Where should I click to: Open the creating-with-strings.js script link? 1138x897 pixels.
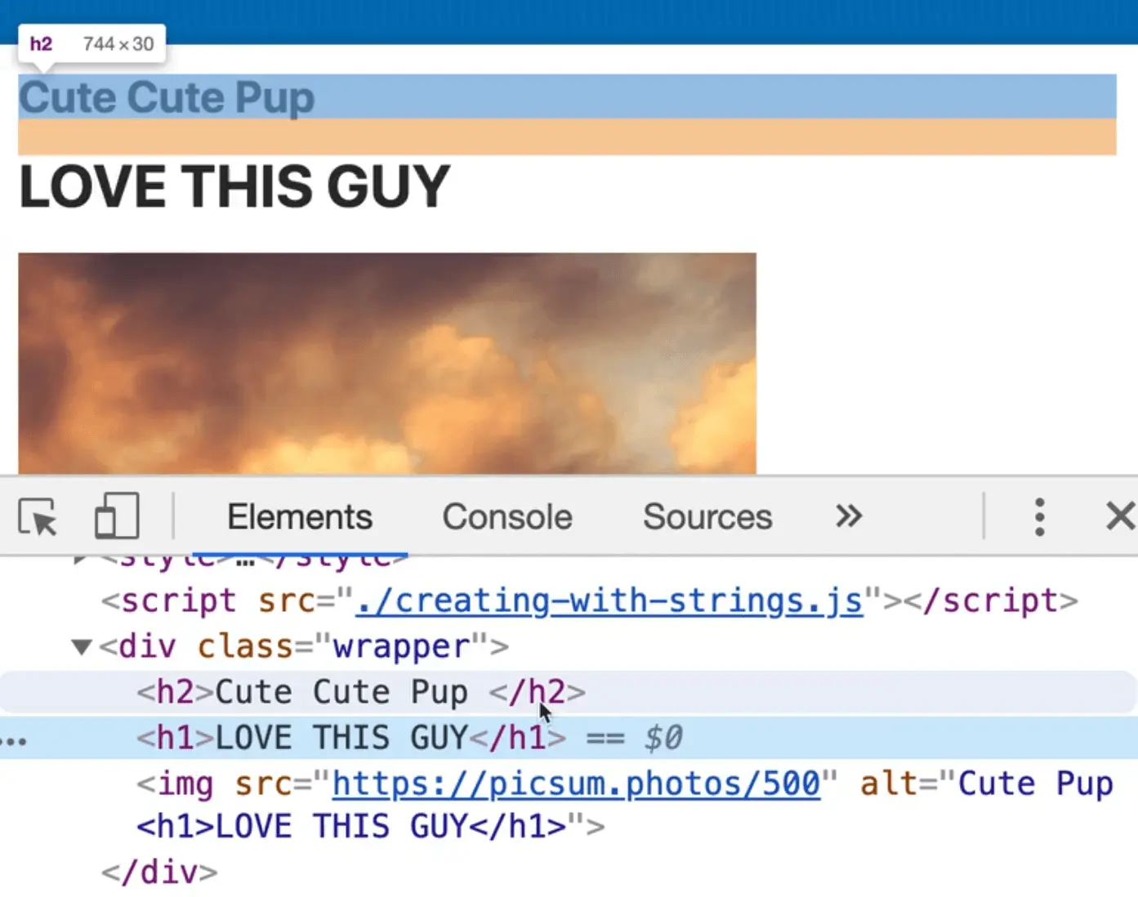[x=609, y=601]
